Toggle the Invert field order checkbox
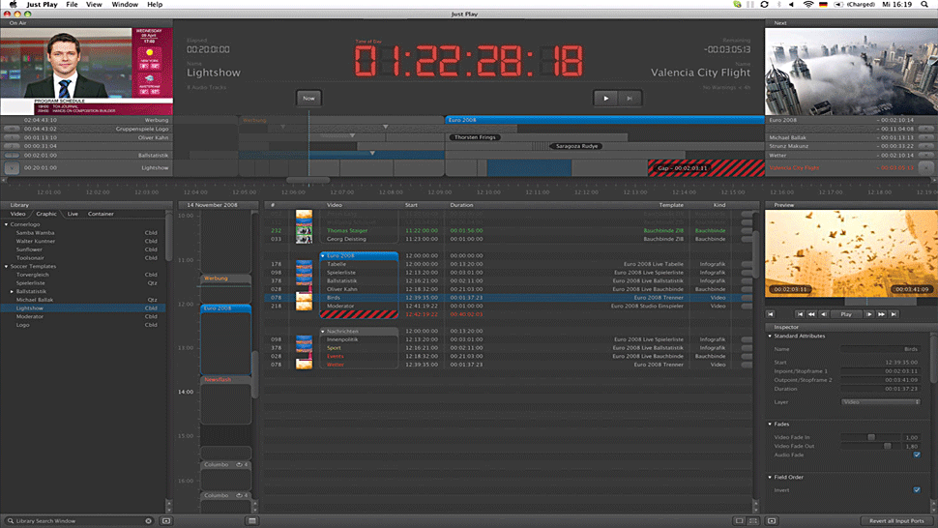Image resolution: width=938 pixels, height=528 pixels. pos(916,489)
